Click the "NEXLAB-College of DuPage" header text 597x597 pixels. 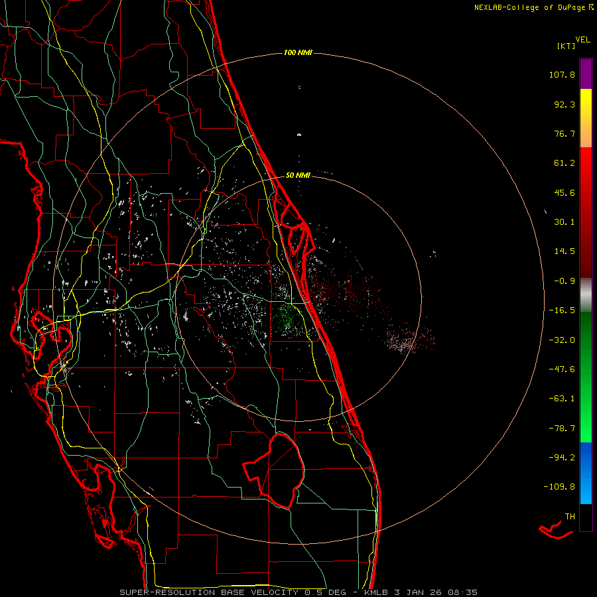[x=529, y=7]
